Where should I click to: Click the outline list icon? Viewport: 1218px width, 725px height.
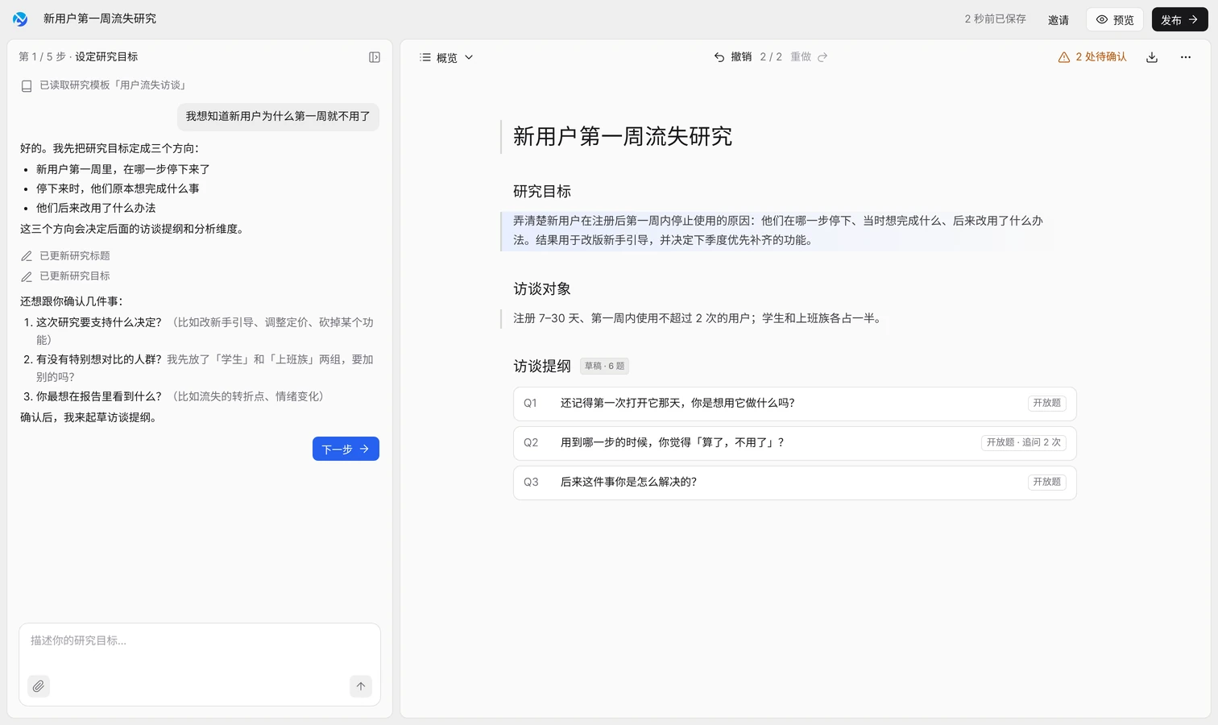pyautogui.click(x=425, y=57)
